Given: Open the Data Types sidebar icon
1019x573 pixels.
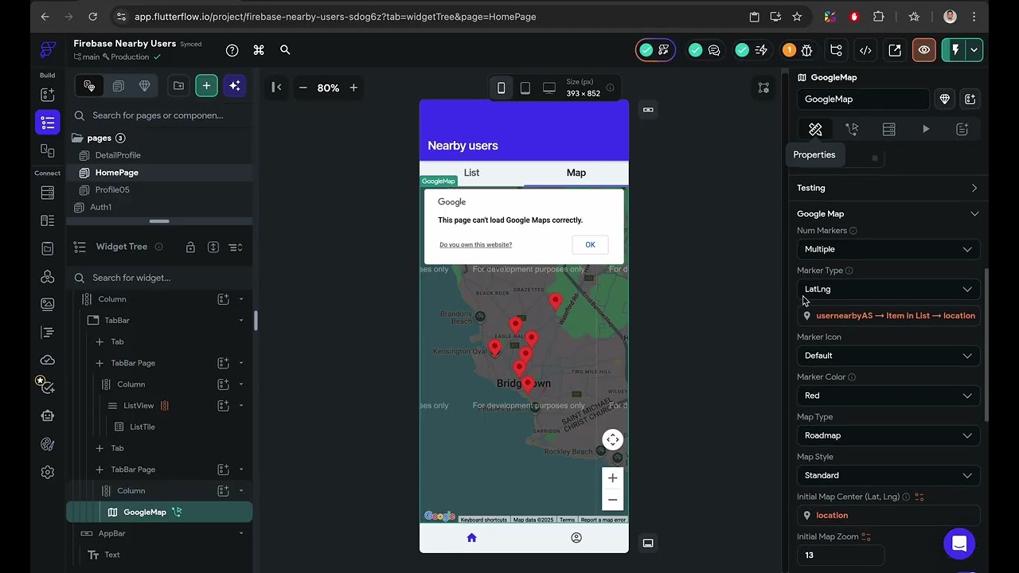Looking at the screenshot, I should [x=48, y=220].
